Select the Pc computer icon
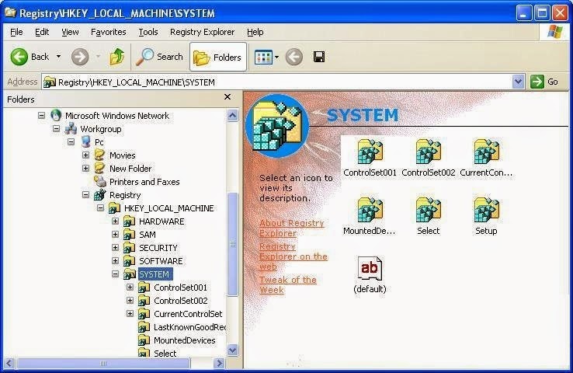This screenshot has height=373, width=573. tap(86, 142)
